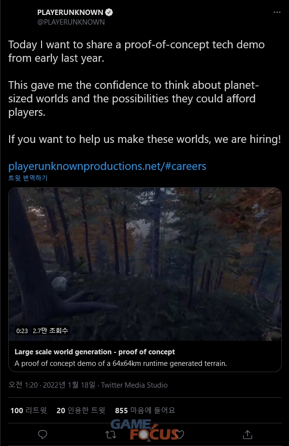Open the Large scale world generation card title
The width and height of the screenshot is (289, 446).
95,352
